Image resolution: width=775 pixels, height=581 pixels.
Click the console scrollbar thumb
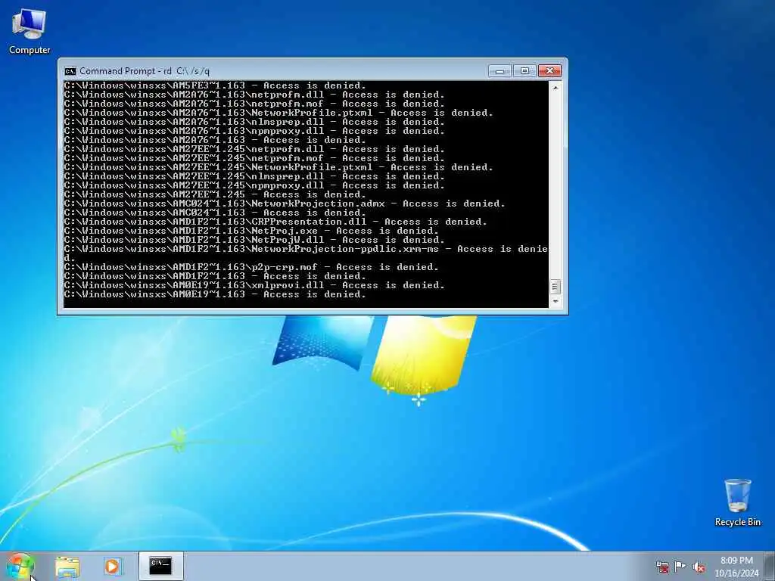(x=555, y=287)
